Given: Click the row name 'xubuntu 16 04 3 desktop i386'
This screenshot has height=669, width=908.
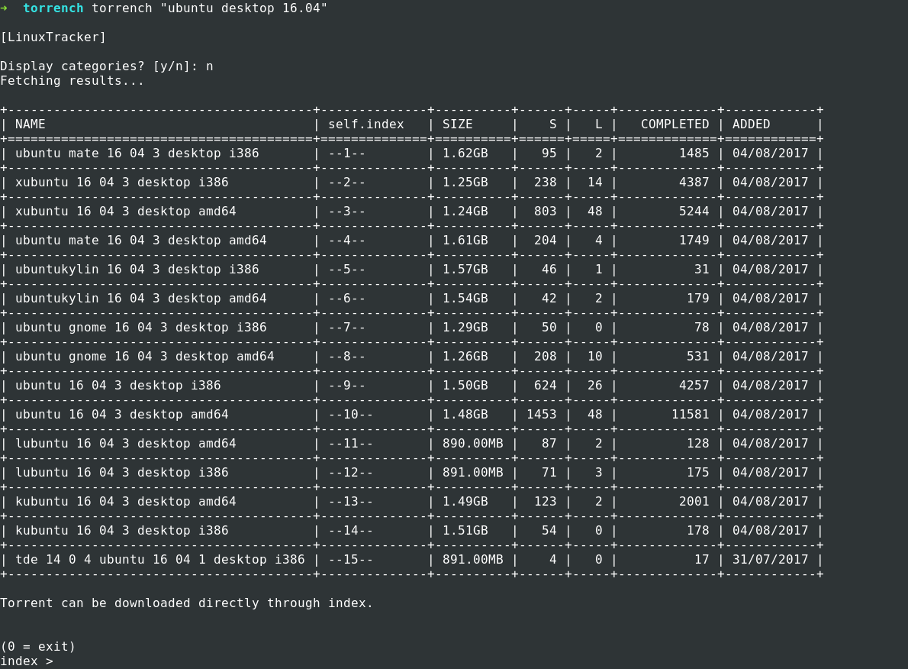Looking at the screenshot, I should click(x=121, y=183).
